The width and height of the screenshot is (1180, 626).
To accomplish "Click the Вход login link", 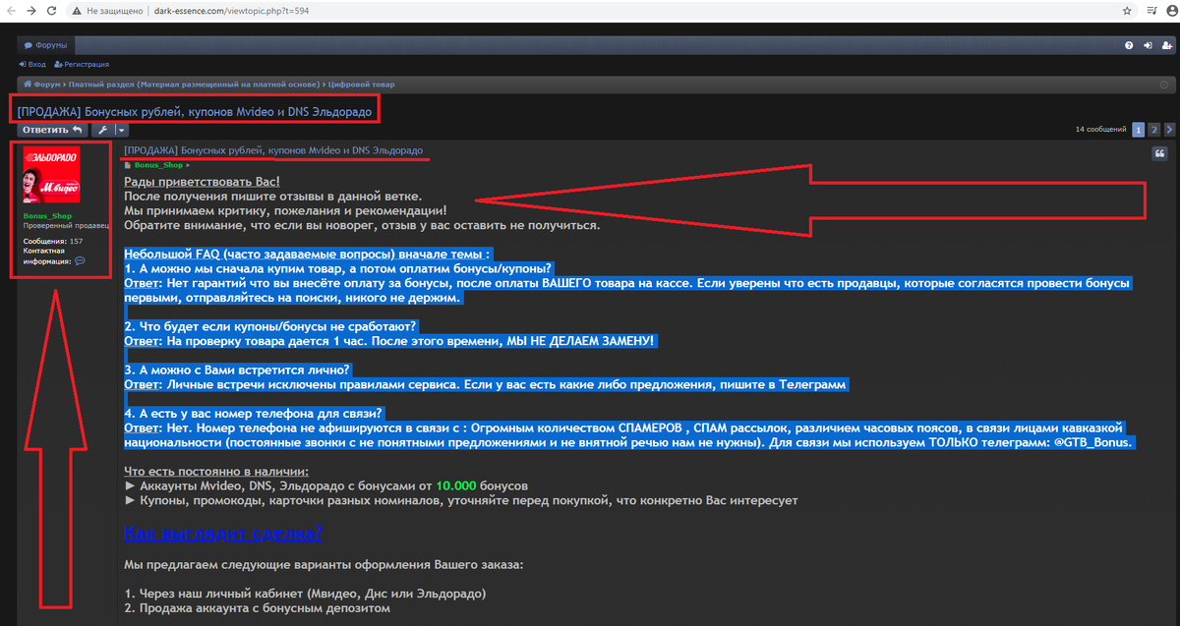I will pyautogui.click(x=33, y=64).
